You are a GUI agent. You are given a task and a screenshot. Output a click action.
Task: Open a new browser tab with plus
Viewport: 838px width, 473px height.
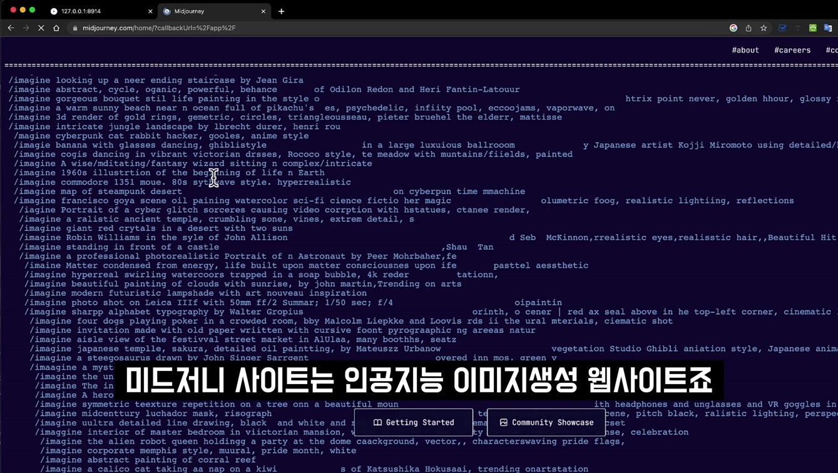282,11
